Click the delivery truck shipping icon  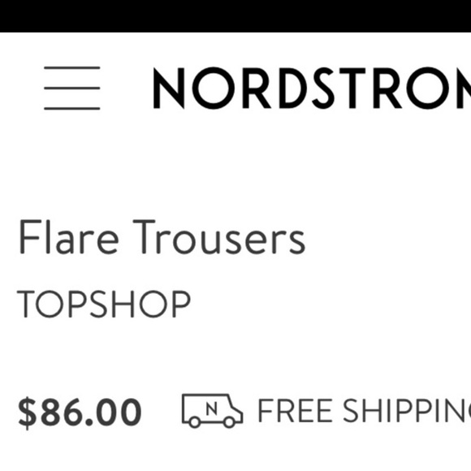coord(213,410)
